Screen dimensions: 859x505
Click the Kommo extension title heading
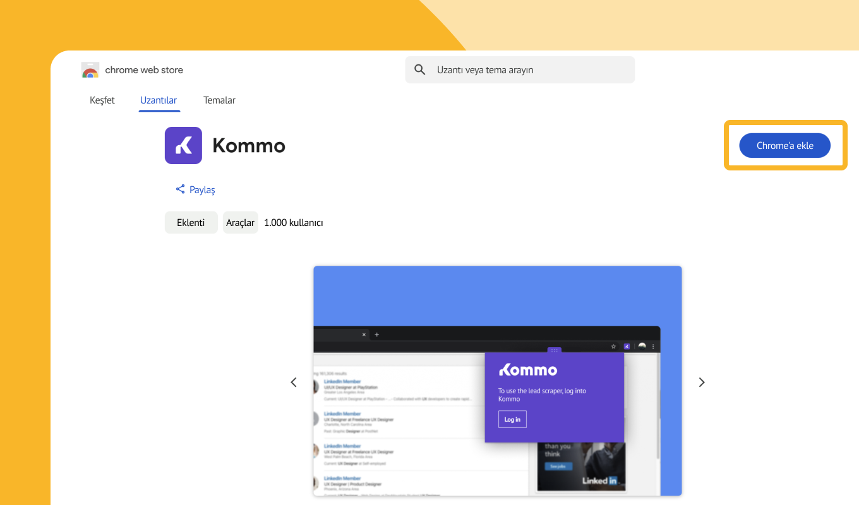[249, 146]
